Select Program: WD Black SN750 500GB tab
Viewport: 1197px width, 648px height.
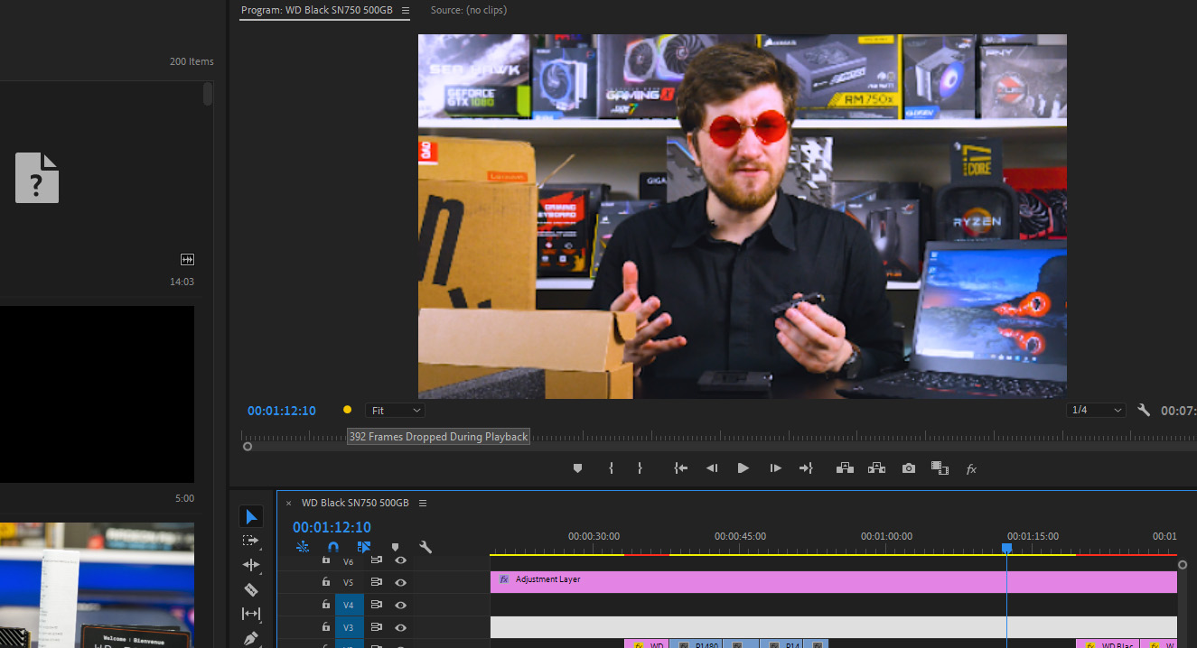pos(318,10)
